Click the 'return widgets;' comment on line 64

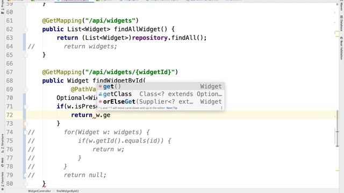(x=90, y=47)
